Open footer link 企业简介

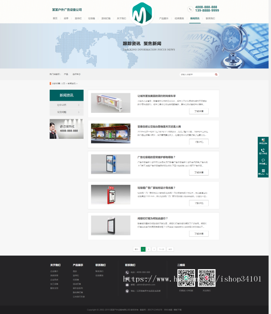(54, 271)
